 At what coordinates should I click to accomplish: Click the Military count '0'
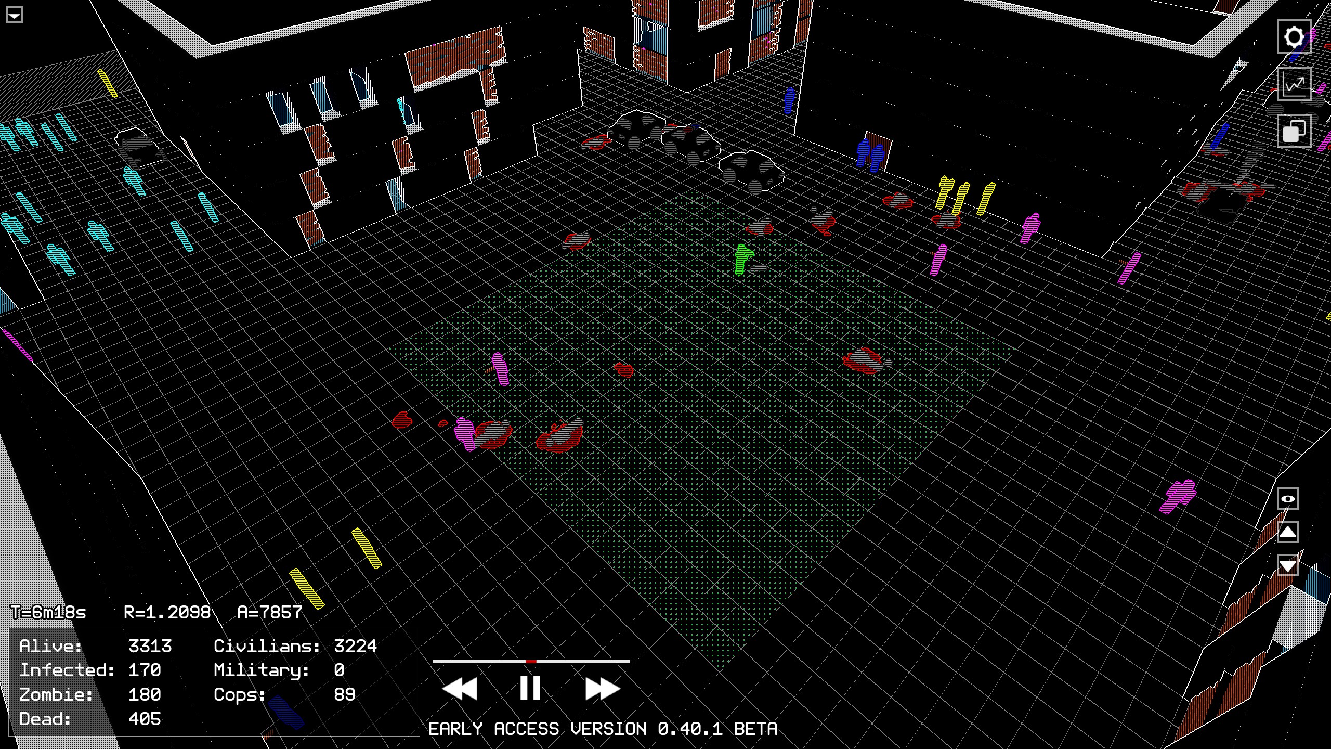339,670
